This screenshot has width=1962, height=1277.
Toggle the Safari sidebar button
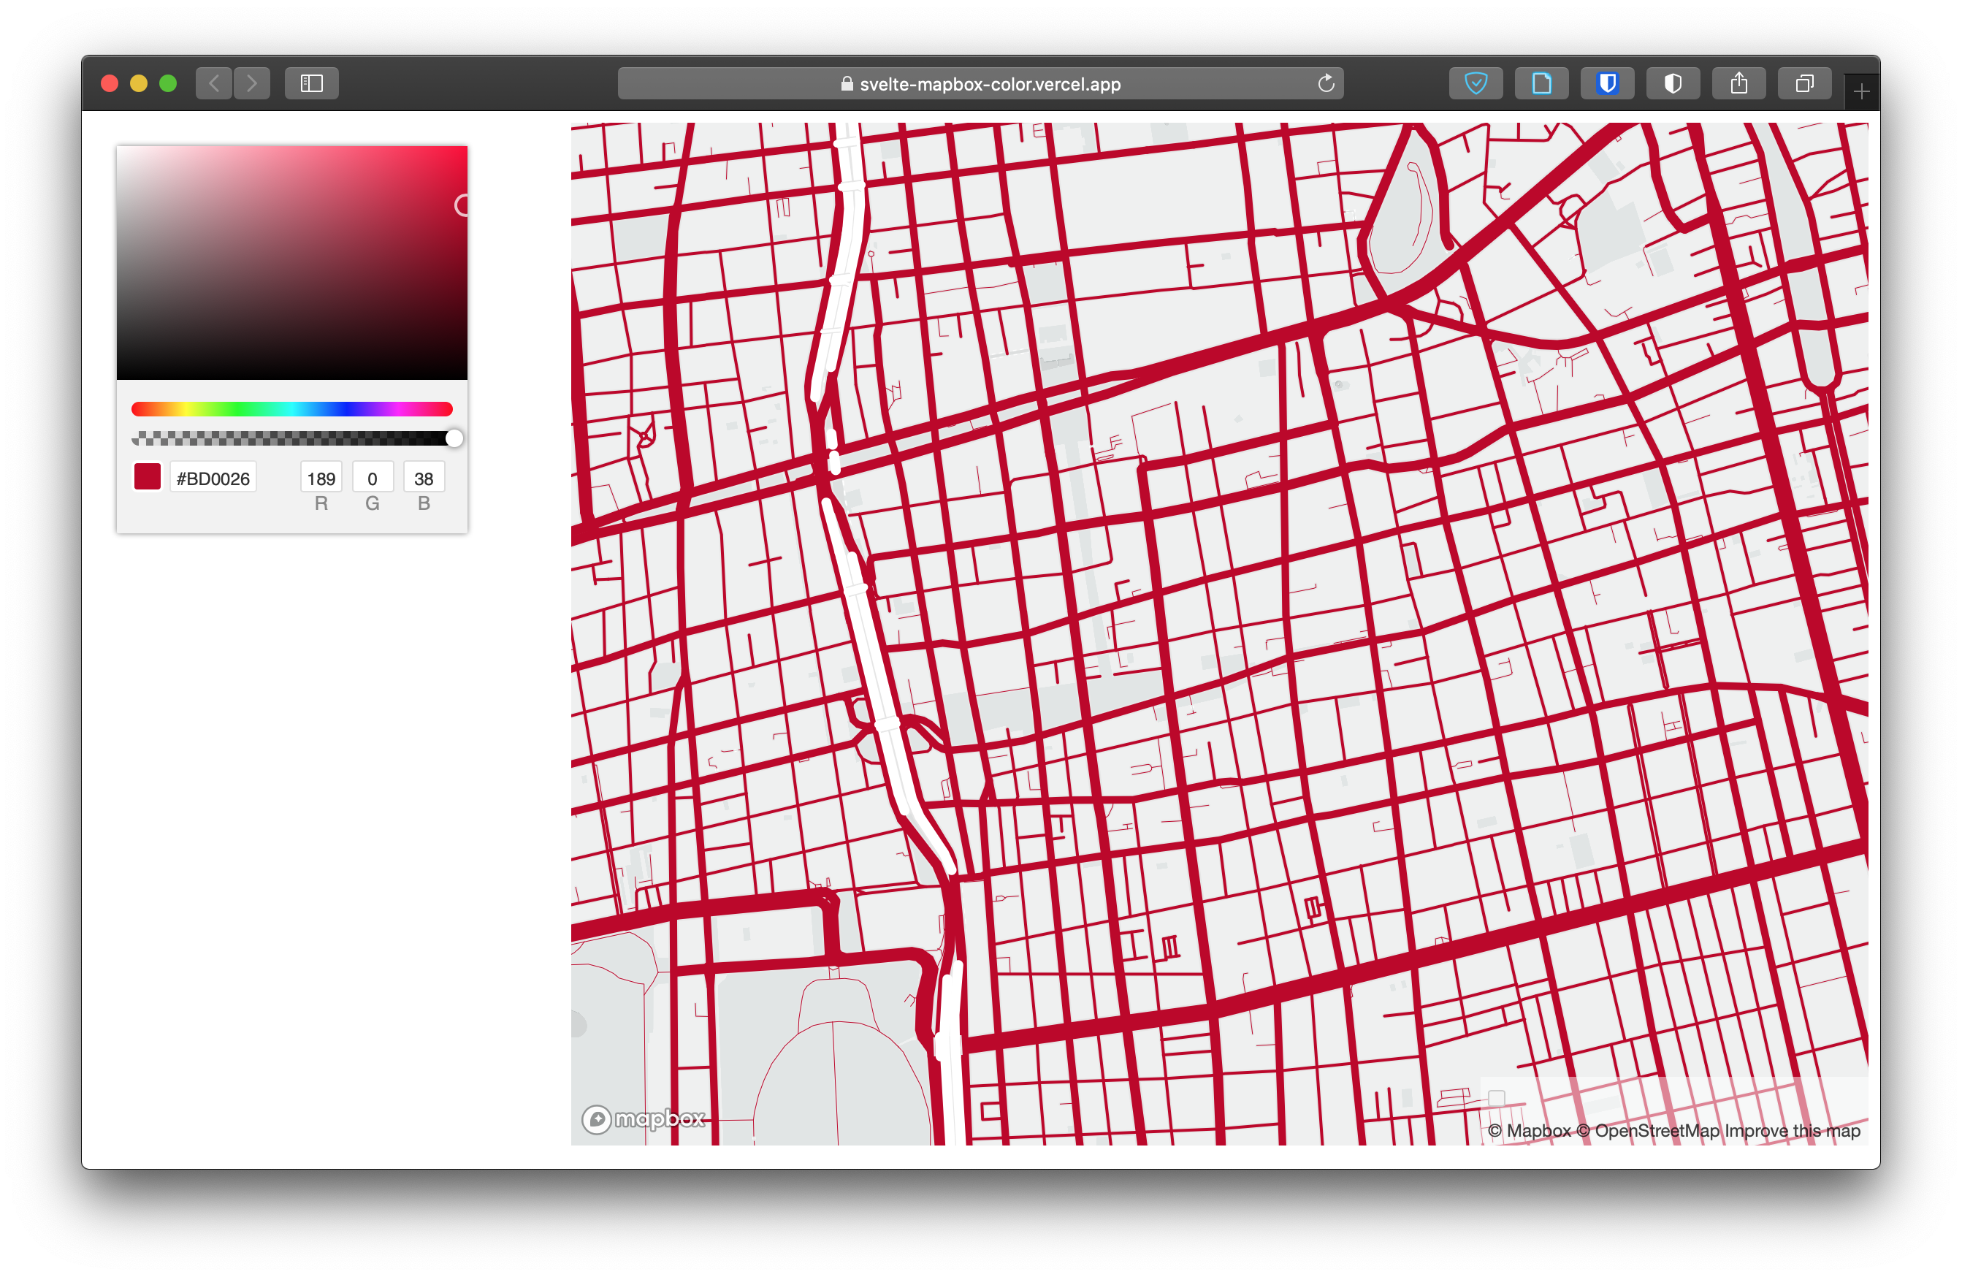click(x=312, y=83)
